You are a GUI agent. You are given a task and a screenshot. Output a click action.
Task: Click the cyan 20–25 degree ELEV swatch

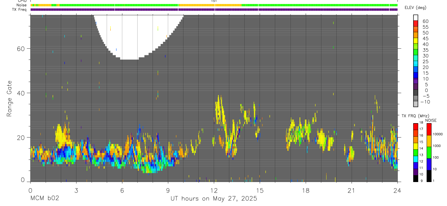tap(415, 63)
